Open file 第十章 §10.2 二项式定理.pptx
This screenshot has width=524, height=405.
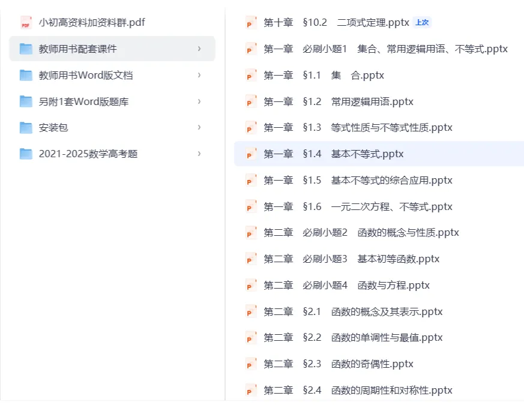pos(336,22)
